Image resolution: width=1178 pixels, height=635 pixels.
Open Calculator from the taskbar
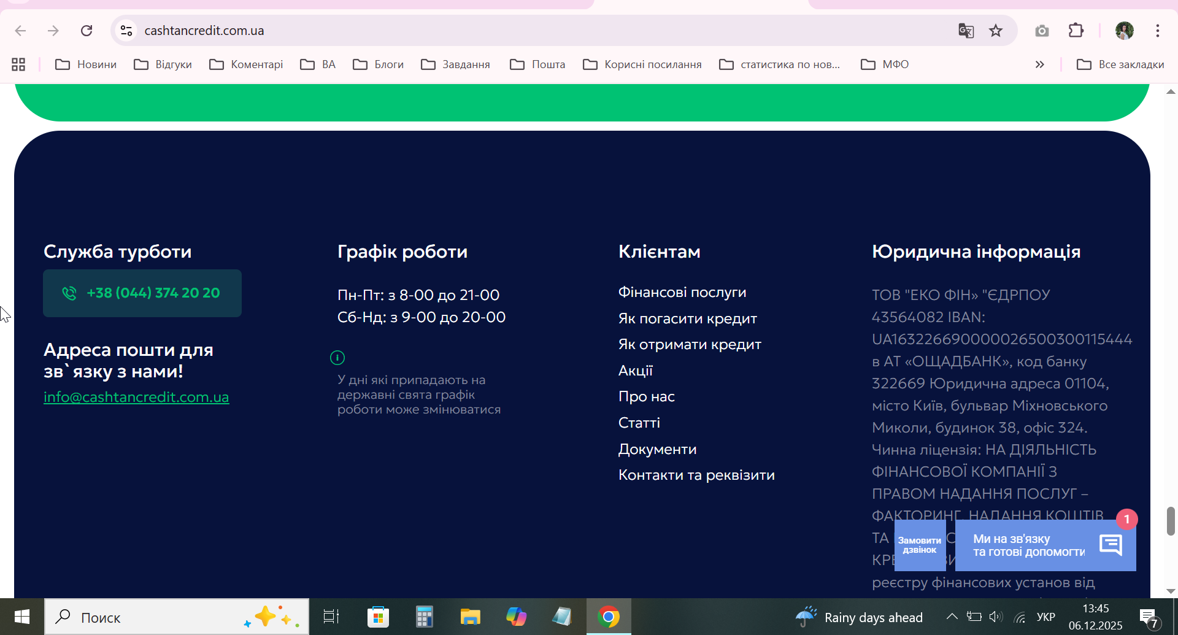(x=424, y=617)
